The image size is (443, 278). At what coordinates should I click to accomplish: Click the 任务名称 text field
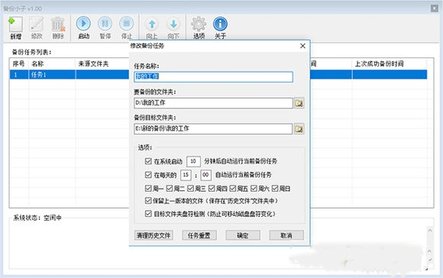pyautogui.click(x=213, y=77)
